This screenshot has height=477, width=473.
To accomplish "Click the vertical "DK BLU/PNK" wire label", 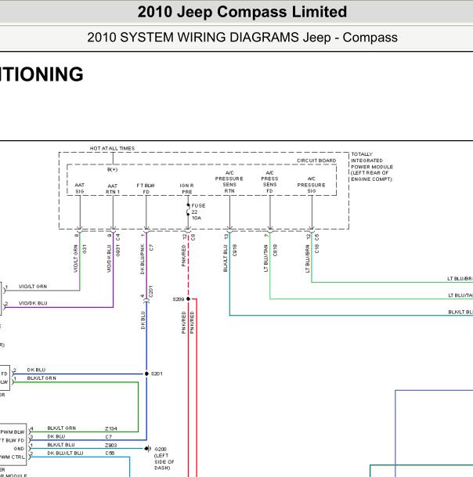I will pos(143,259).
